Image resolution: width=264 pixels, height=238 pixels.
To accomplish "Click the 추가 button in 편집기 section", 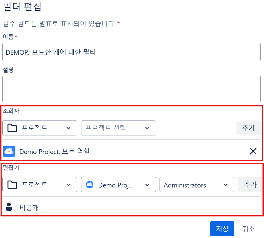I will [250, 184].
